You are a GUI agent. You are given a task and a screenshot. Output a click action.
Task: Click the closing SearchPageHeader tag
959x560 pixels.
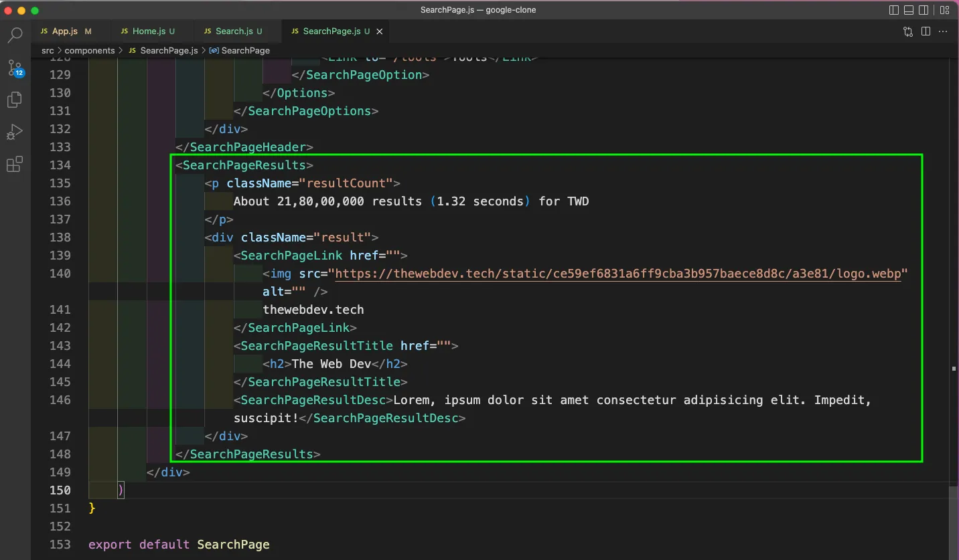(x=244, y=147)
